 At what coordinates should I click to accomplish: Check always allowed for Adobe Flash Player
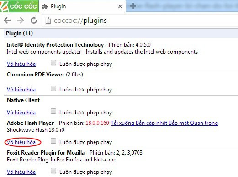coord(53,141)
